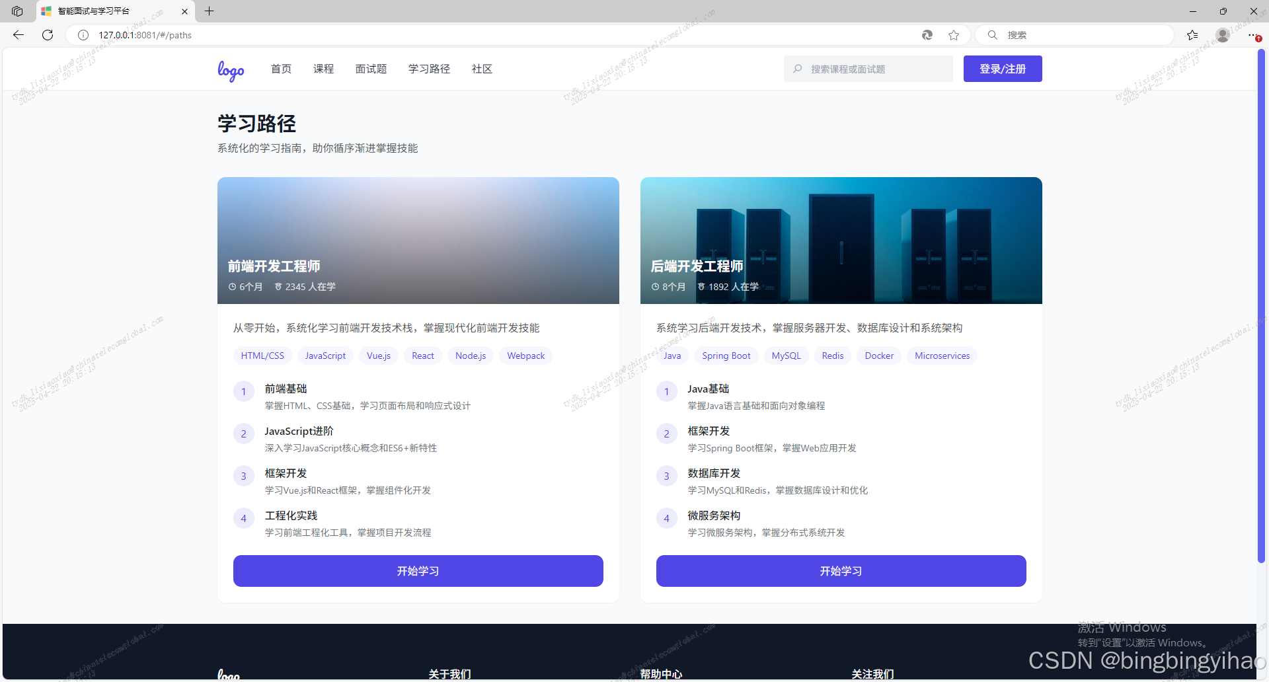1269x682 pixels.
Task: Select step 2 JavaScript进阶
Action: pyautogui.click(x=418, y=439)
